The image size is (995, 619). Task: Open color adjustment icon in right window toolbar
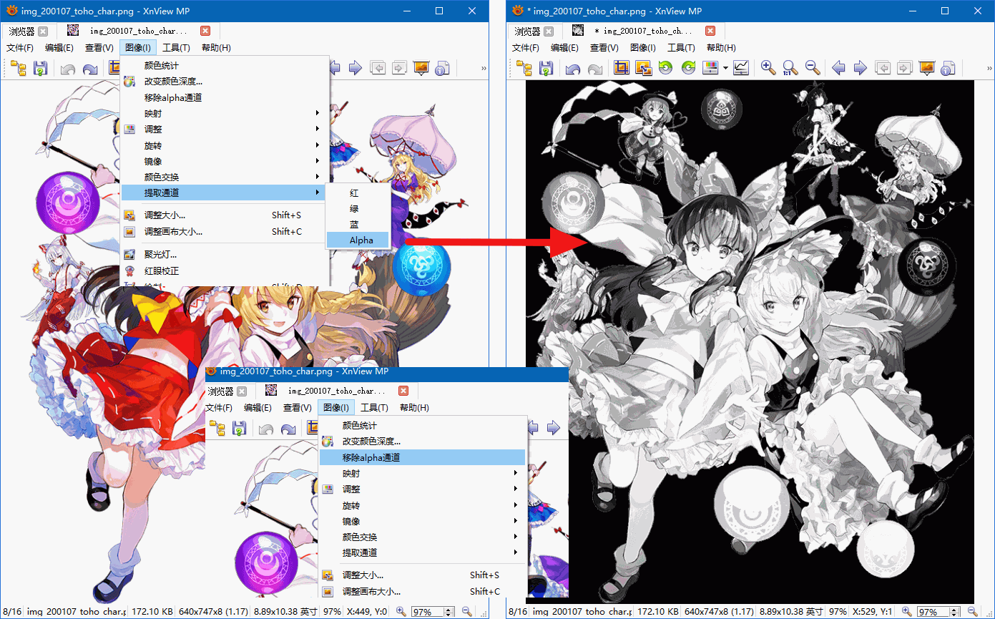710,68
